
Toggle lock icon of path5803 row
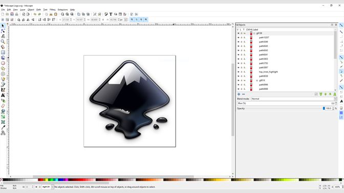click(x=242, y=59)
